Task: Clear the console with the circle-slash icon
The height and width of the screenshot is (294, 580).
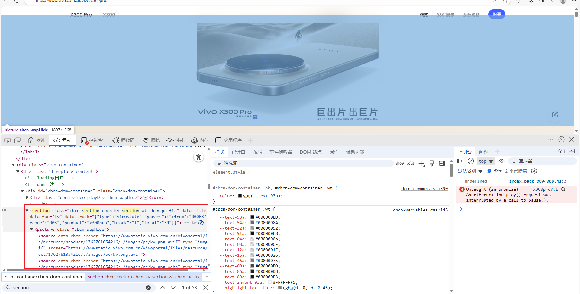Action: 471,161
